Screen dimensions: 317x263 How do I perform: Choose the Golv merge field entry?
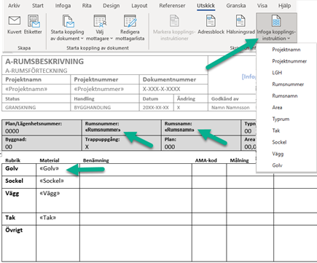point(277,165)
